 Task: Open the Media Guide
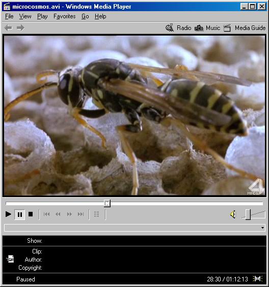coord(245,28)
